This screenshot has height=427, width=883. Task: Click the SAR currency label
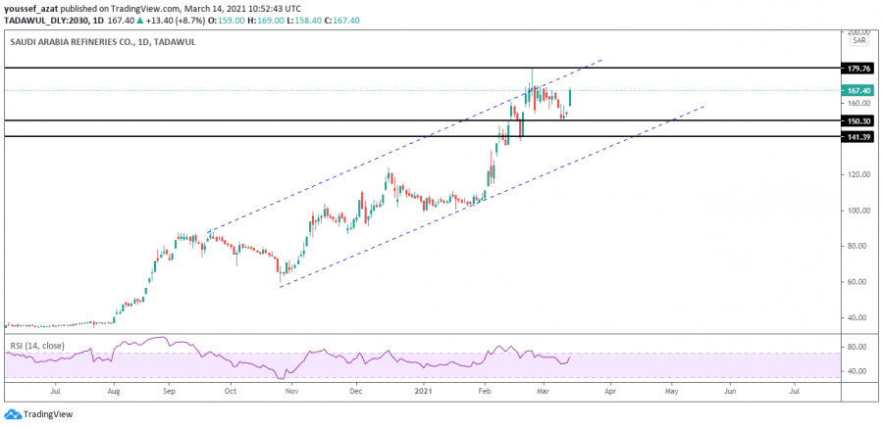coord(858,41)
